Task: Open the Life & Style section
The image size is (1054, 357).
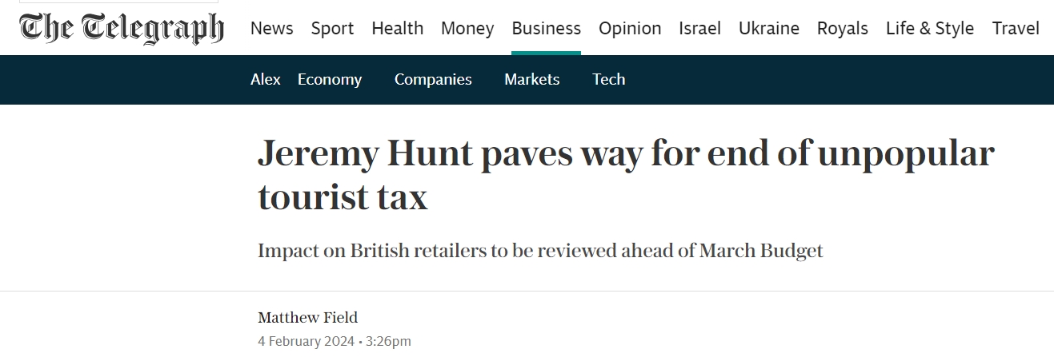Action: (x=929, y=29)
